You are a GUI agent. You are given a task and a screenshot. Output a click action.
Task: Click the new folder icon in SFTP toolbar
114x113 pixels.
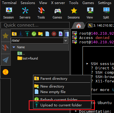pyautogui.click(x=41, y=34)
